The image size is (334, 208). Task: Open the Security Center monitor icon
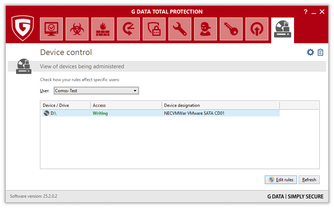(x=51, y=29)
